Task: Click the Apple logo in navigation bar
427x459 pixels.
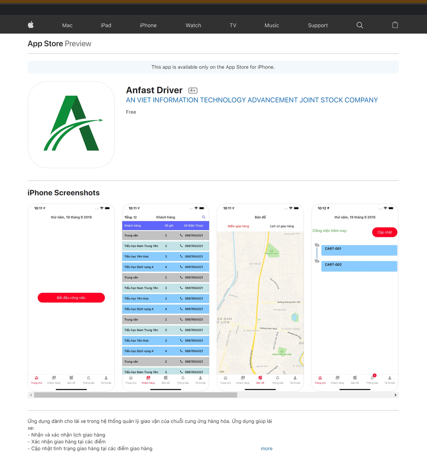Action: coord(31,25)
